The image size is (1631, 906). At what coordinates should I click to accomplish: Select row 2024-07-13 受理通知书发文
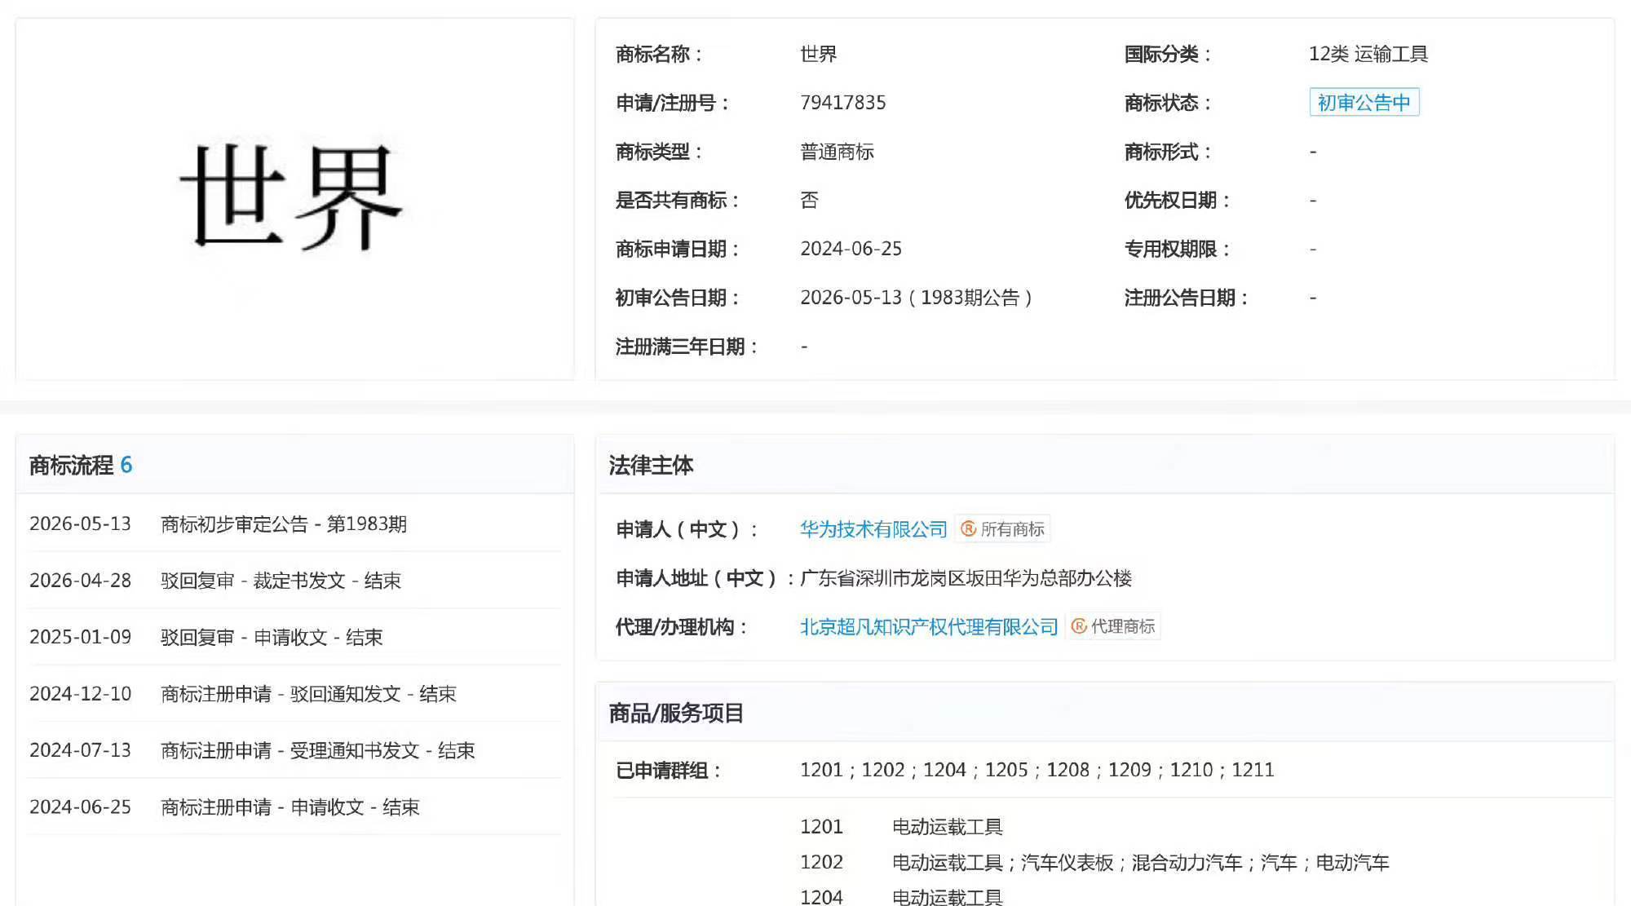click(294, 750)
